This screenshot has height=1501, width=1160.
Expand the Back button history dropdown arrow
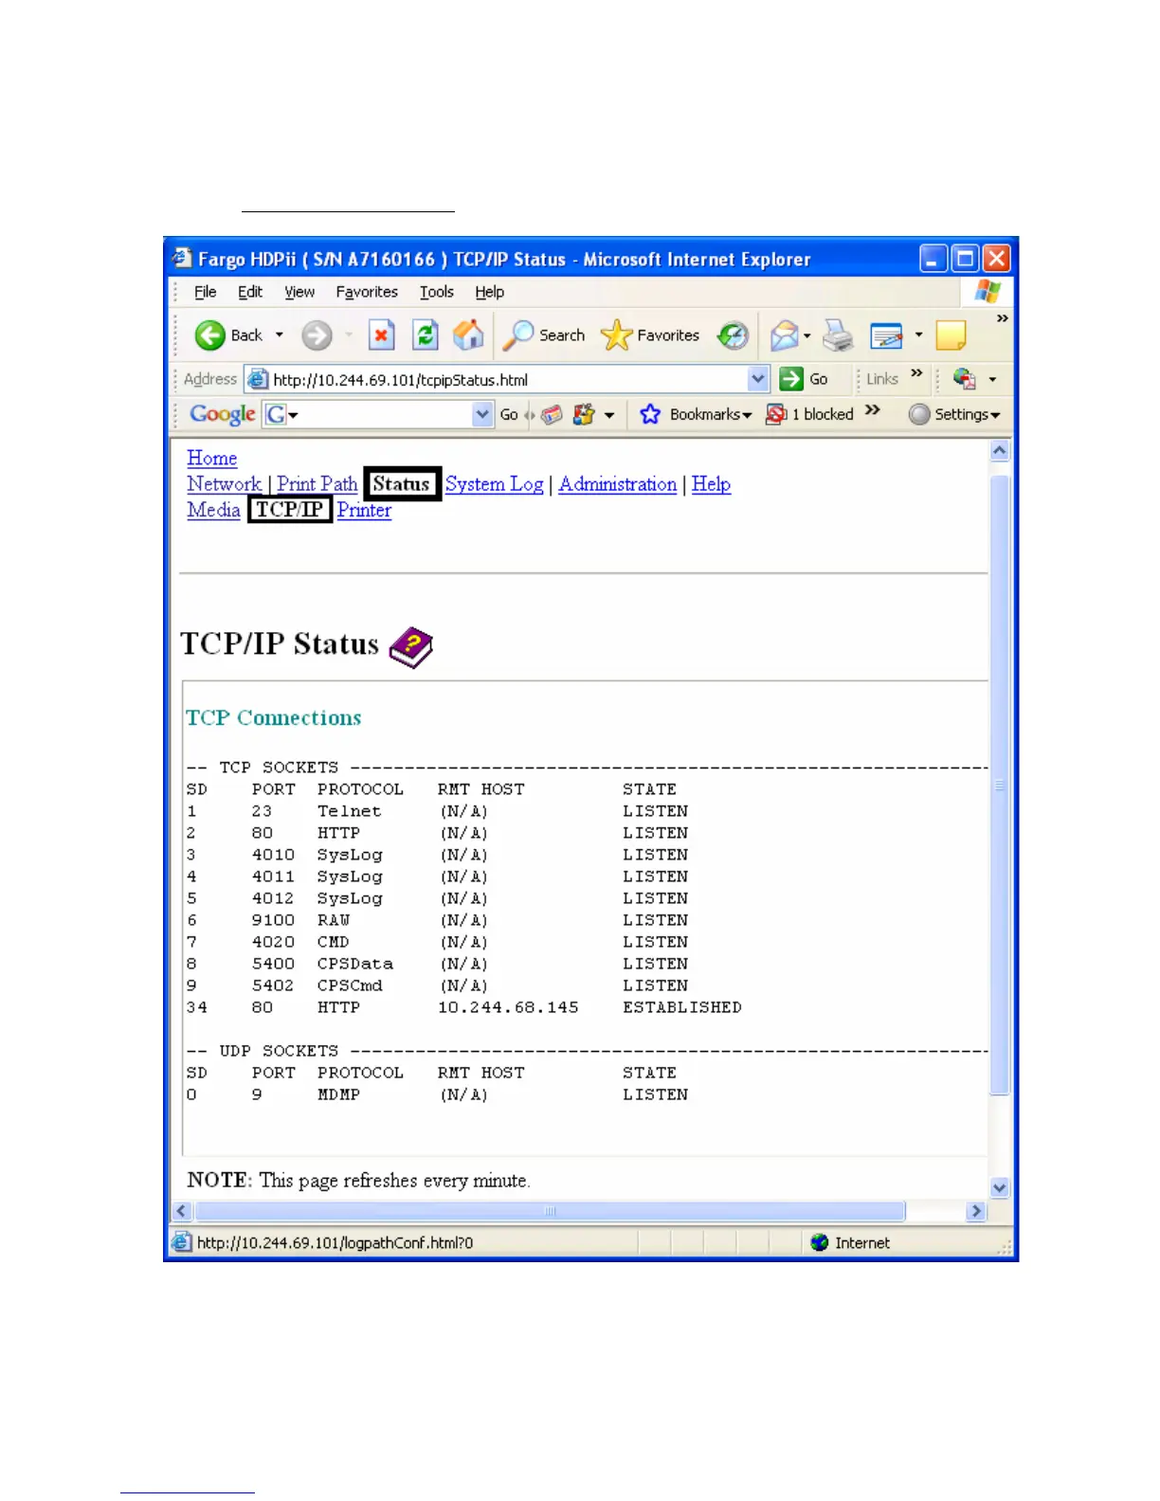(280, 335)
